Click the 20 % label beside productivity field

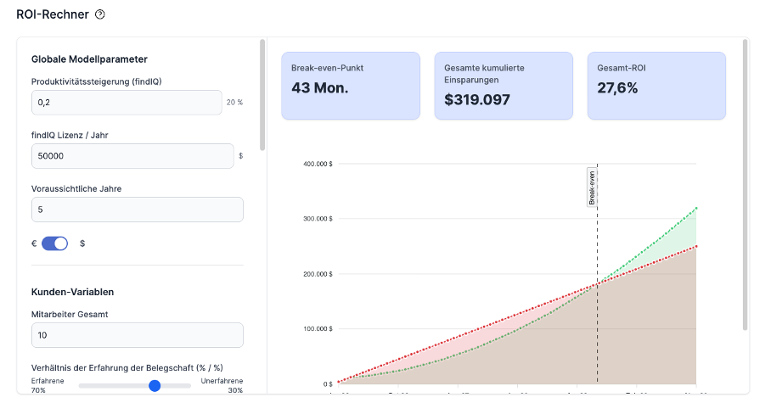(234, 103)
